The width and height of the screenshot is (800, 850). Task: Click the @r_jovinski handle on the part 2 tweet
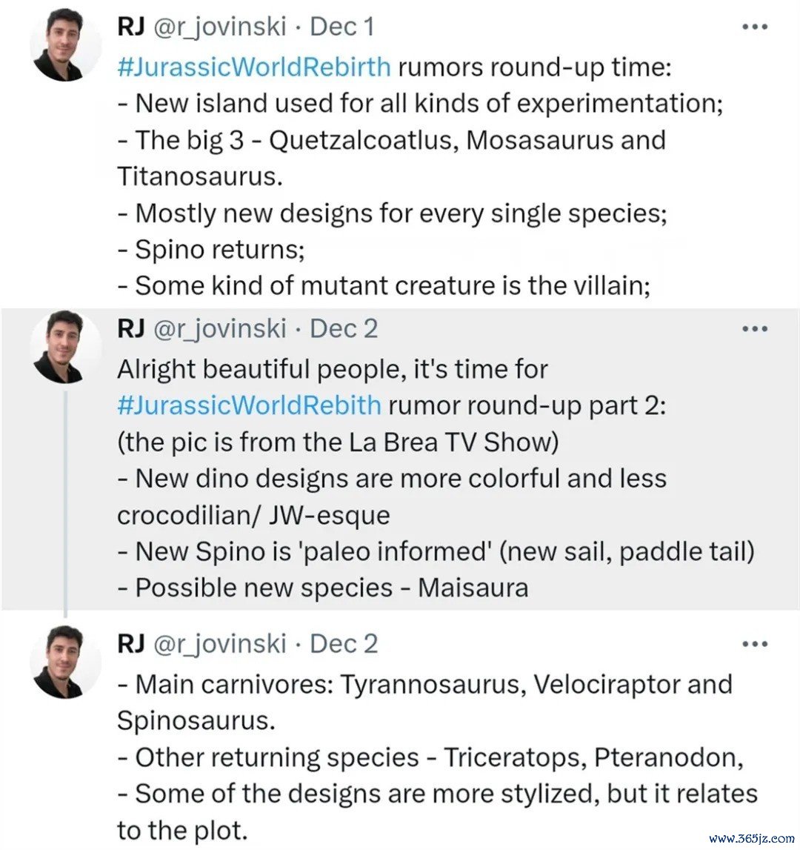click(219, 328)
